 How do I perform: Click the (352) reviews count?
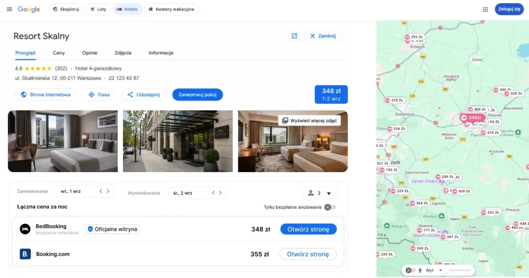(x=61, y=68)
